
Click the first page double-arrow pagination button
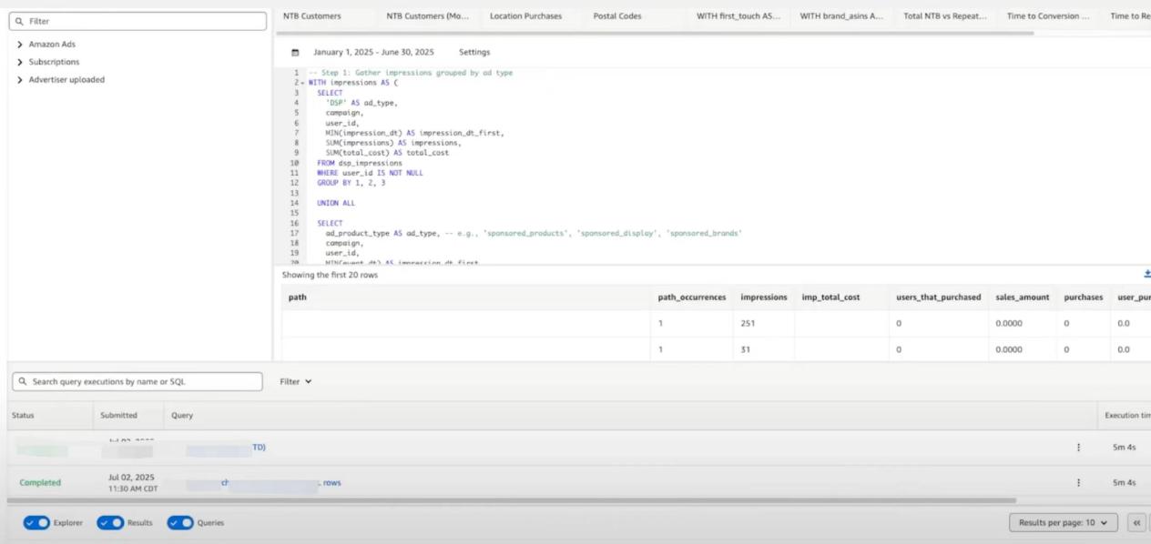(x=1136, y=523)
